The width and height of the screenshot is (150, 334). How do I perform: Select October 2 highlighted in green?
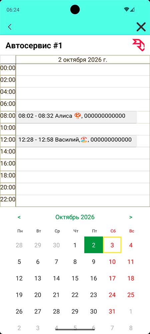coord(93,245)
